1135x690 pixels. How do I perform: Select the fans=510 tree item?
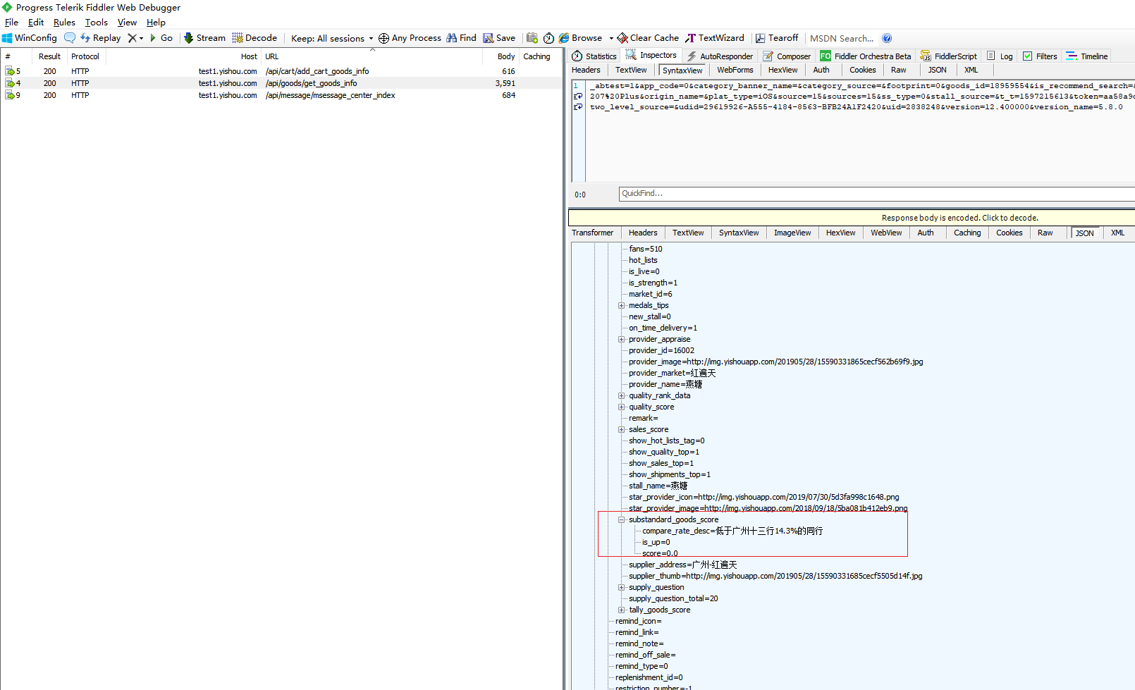645,249
